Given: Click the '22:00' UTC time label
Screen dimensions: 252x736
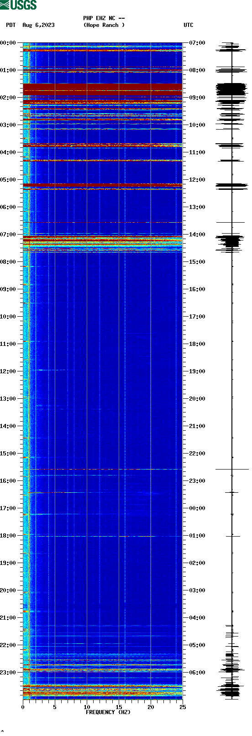Looking at the screenshot, I should click(x=197, y=454).
